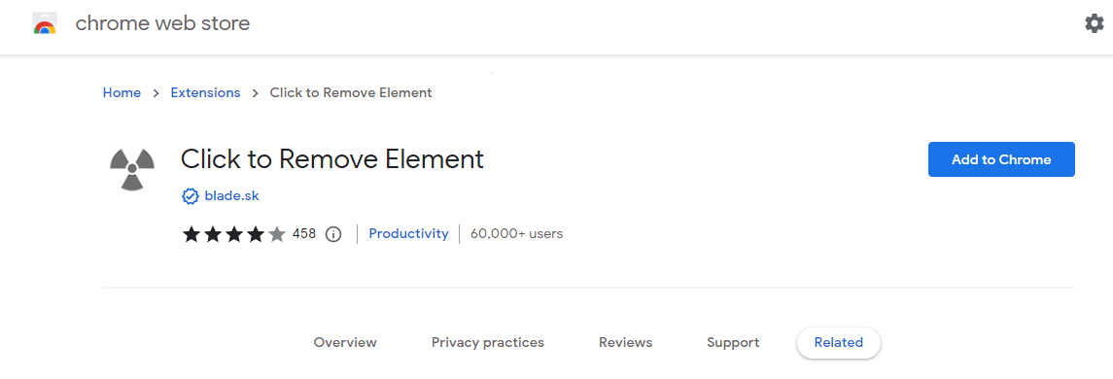Click the radioactive extension icon
Screen dimensions: 1113x379
coord(132,169)
